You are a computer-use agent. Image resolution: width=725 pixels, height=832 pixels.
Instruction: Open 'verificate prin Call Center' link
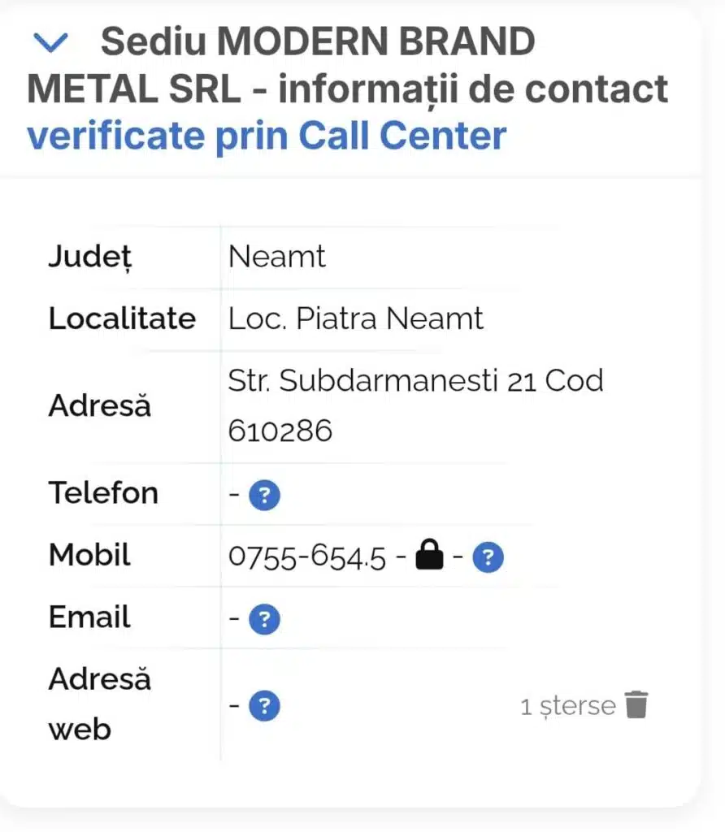[267, 136]
